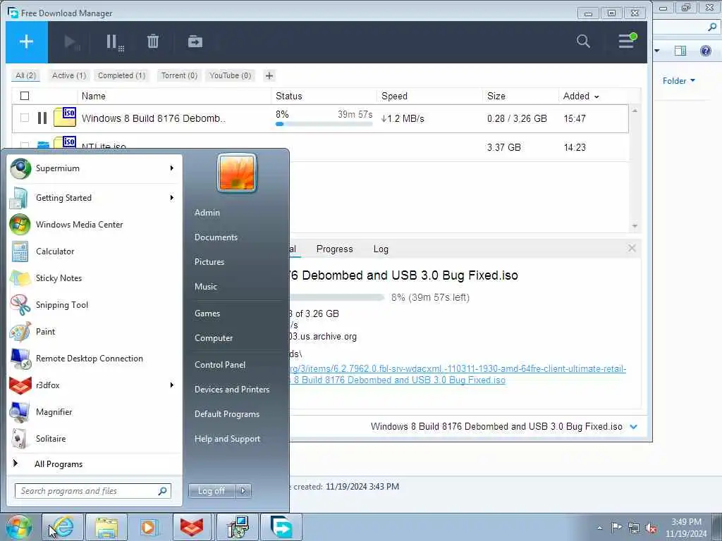Expand the Getting Started submenu arrow
722x541 pixels.
click(172, 198)
